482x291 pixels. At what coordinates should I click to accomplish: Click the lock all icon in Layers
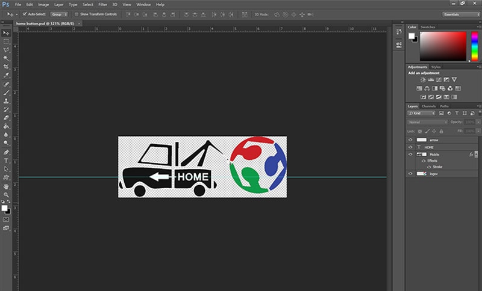coord(441,131)
